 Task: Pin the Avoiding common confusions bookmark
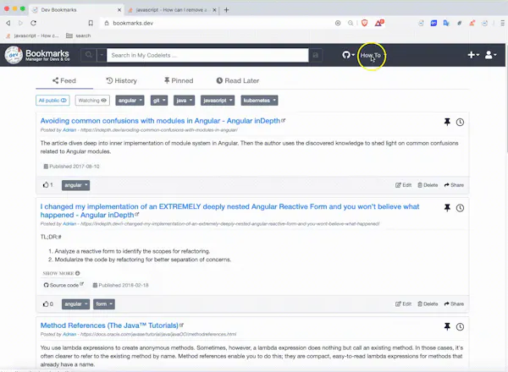[447, 122]
